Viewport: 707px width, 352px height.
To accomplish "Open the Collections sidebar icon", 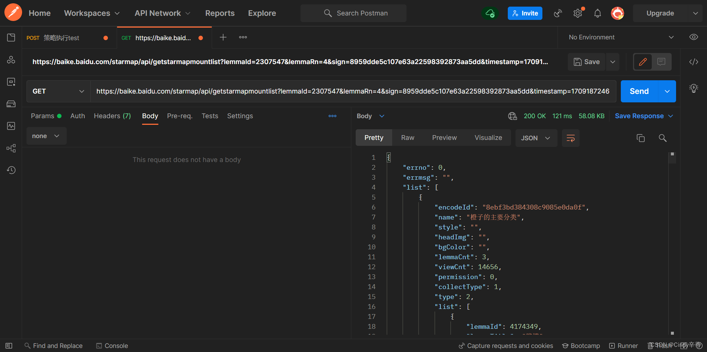I will click(x=11, y=38).
